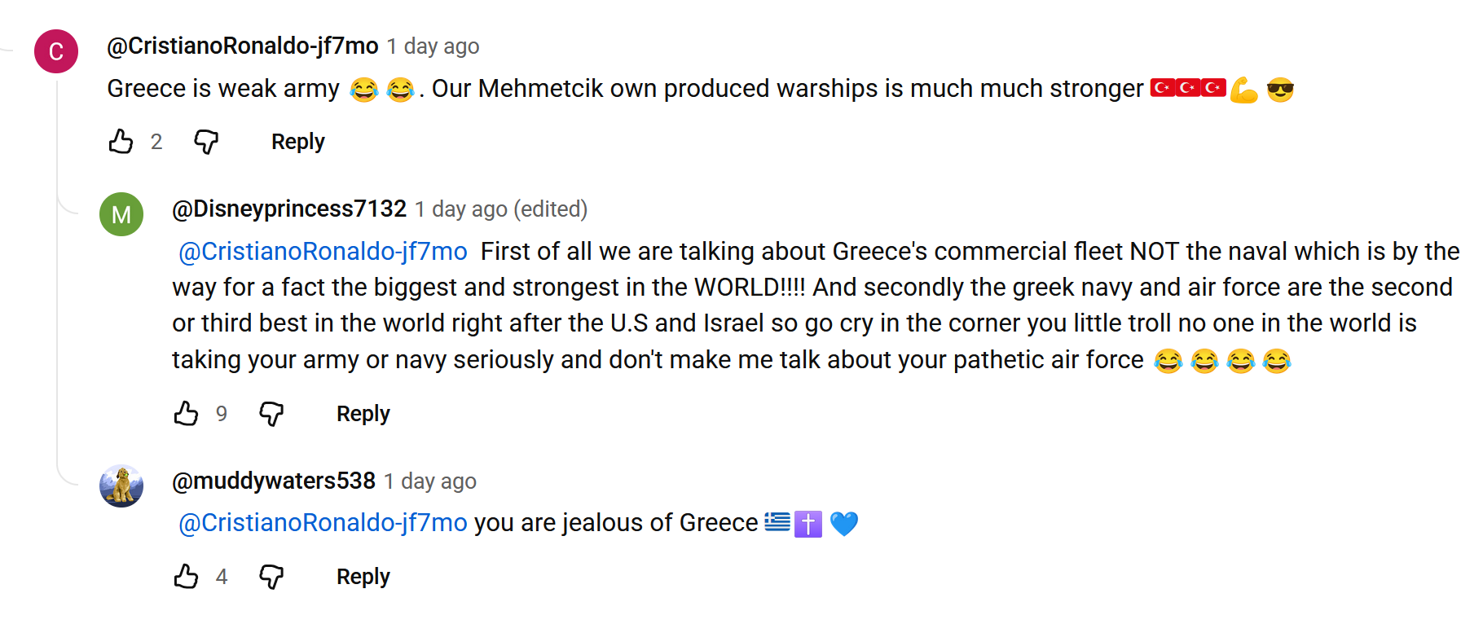Dislike the Disneyprincess7132 reply
The image size is (1483, 624).
click(271, 414)
